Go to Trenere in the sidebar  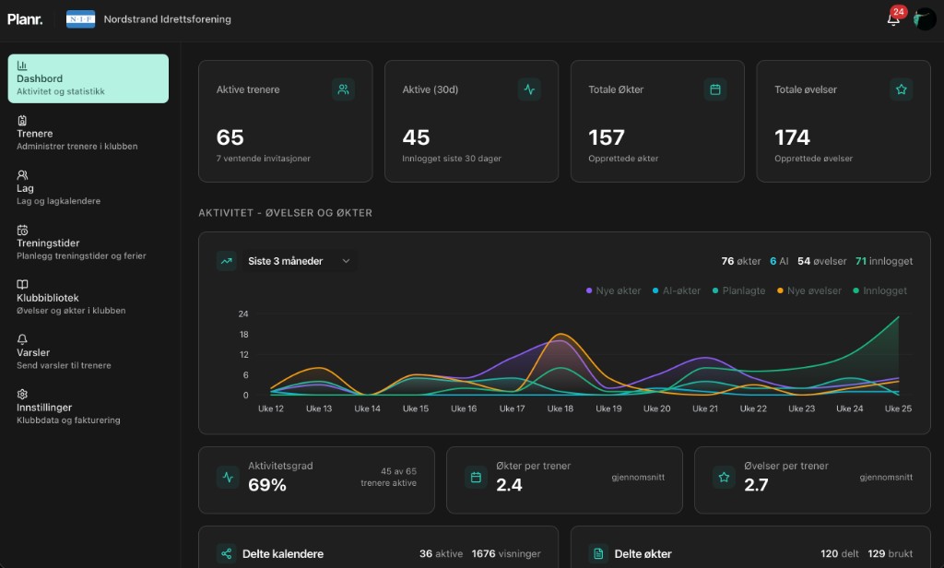coord(88,133)
